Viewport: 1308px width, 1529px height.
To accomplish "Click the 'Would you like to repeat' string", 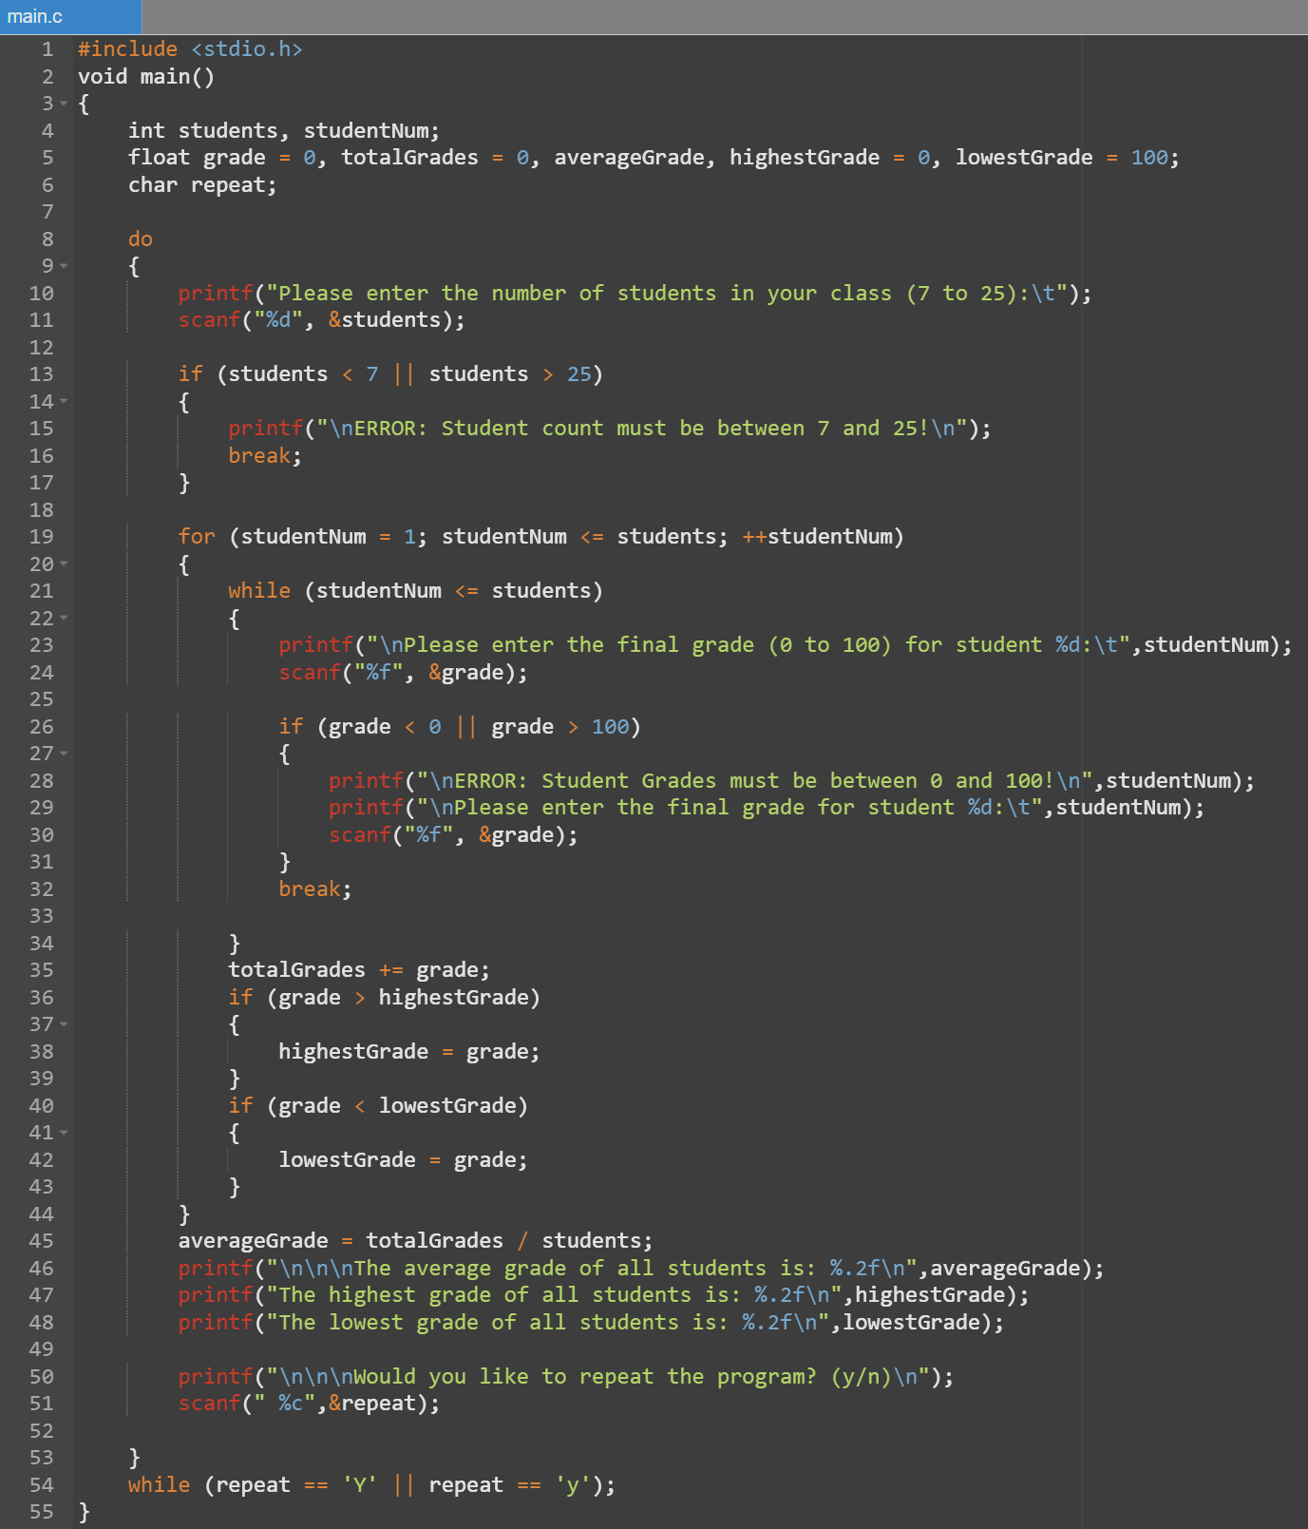I will [503, 1377].
